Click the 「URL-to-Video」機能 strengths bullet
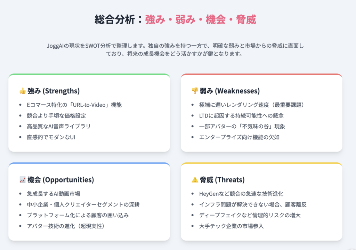This screenshot has height=250, width=356. coord(74,105)
